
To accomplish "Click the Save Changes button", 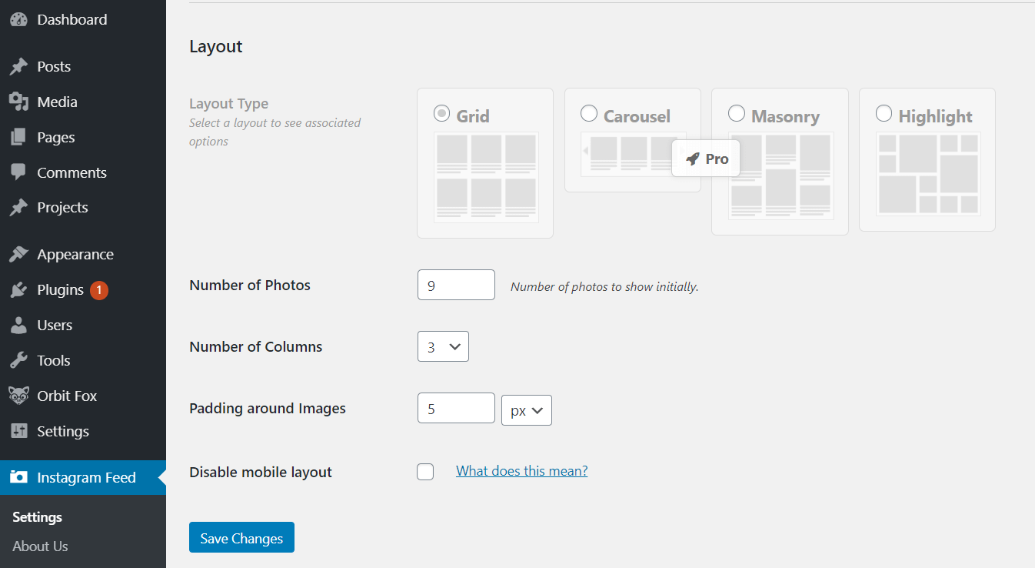I will [241, 538].
